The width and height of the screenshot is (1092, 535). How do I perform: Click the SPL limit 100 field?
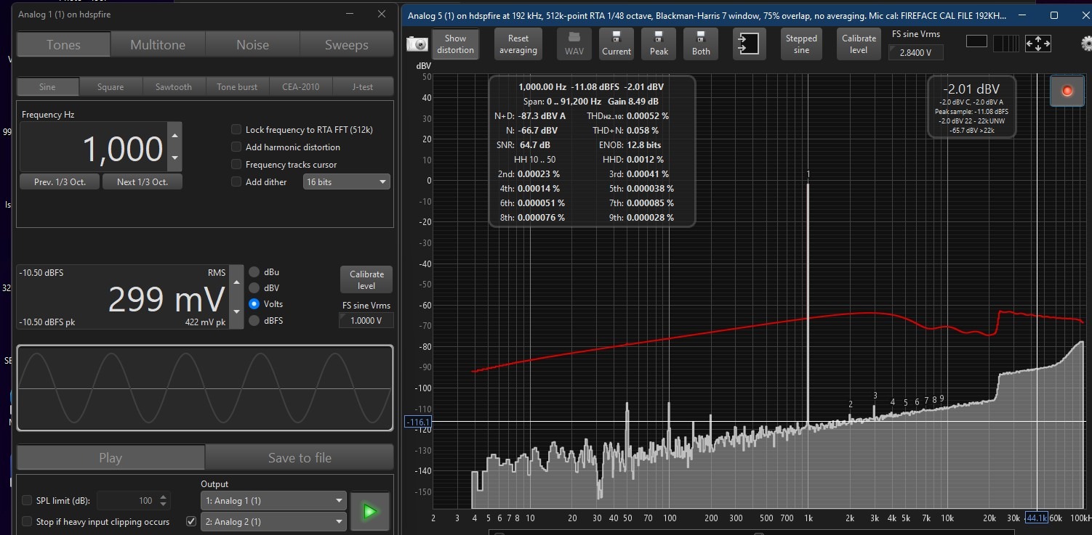[127, 500]
